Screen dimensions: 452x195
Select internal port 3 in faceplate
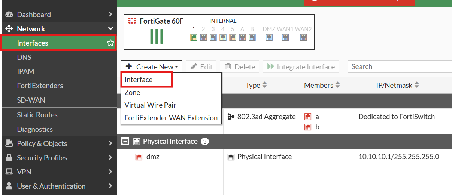point(213,37)
